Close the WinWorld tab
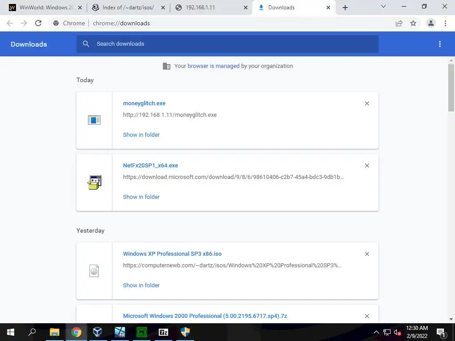The image size is (455, 341). click(x=80, y=8)
